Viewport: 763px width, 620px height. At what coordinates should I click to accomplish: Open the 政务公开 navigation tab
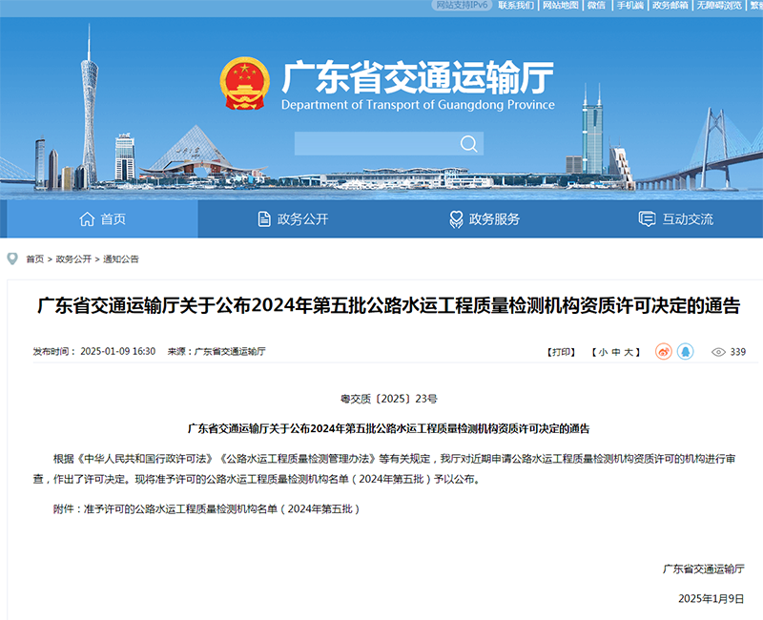coord(294,219)
